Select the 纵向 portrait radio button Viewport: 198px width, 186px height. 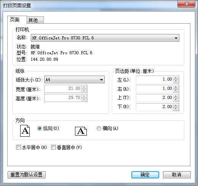(x=40, y=128)
